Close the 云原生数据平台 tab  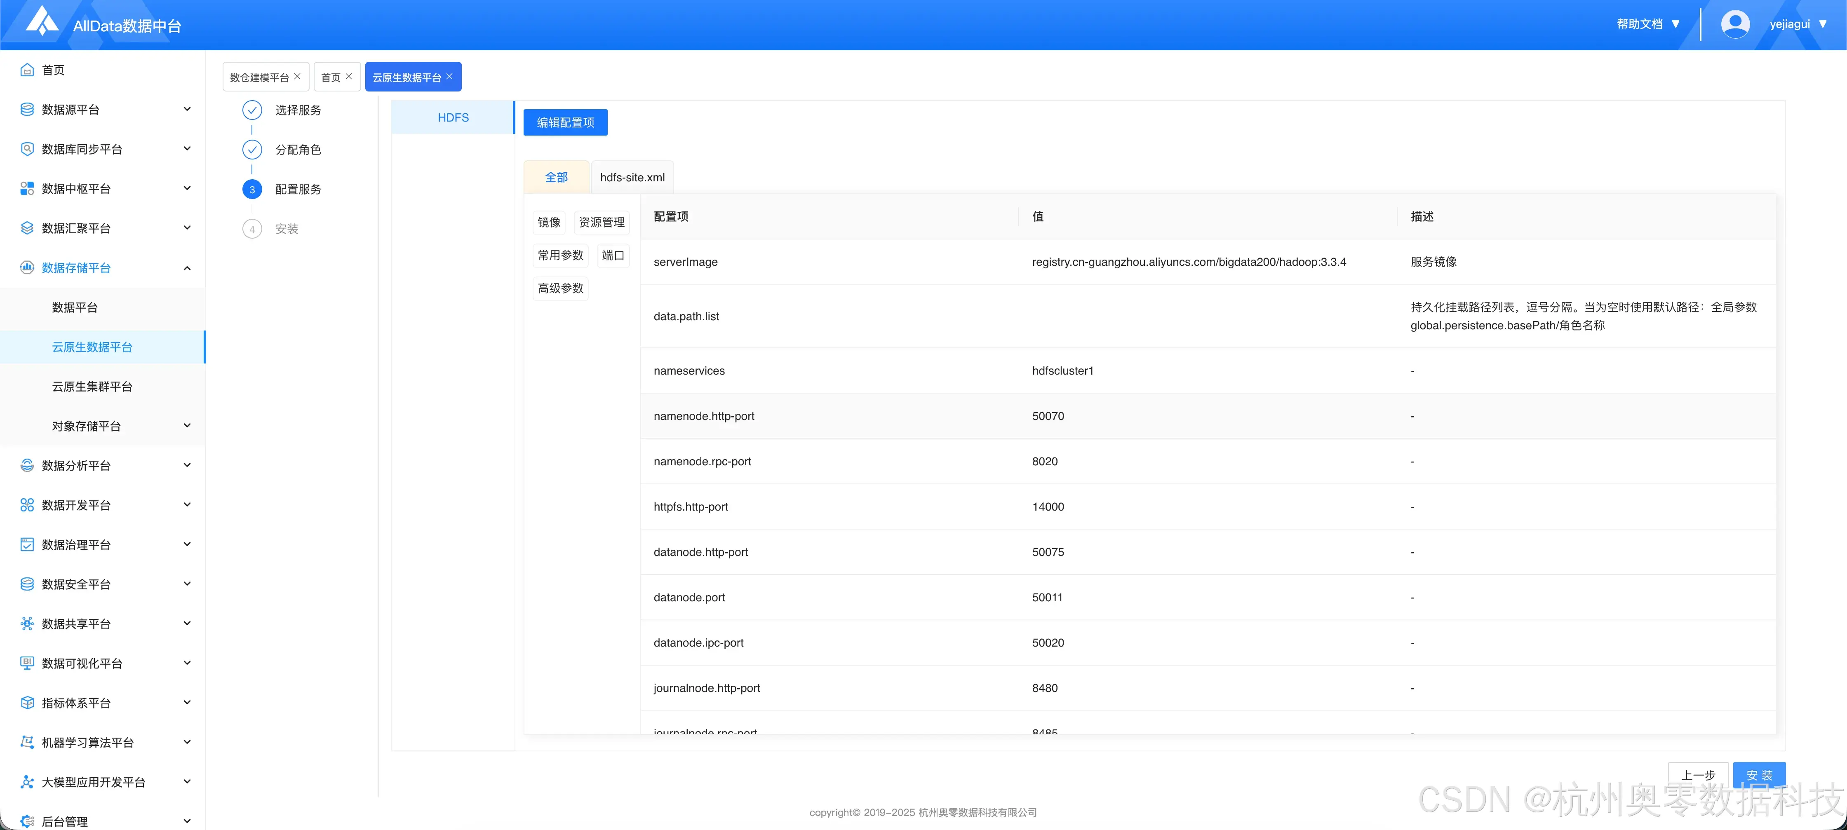(x=449, y=76)
